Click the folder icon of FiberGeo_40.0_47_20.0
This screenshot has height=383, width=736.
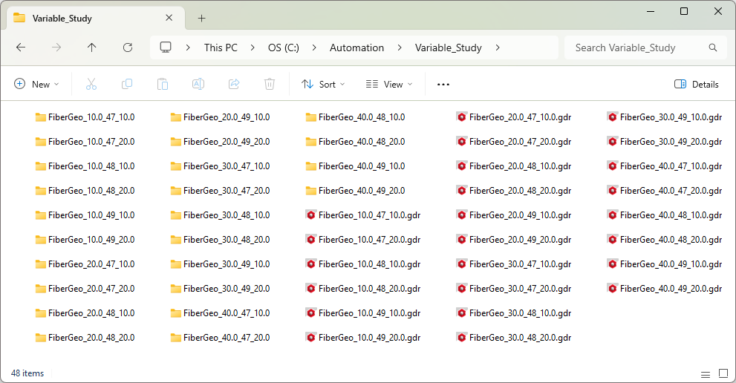[x=175, y=338]
